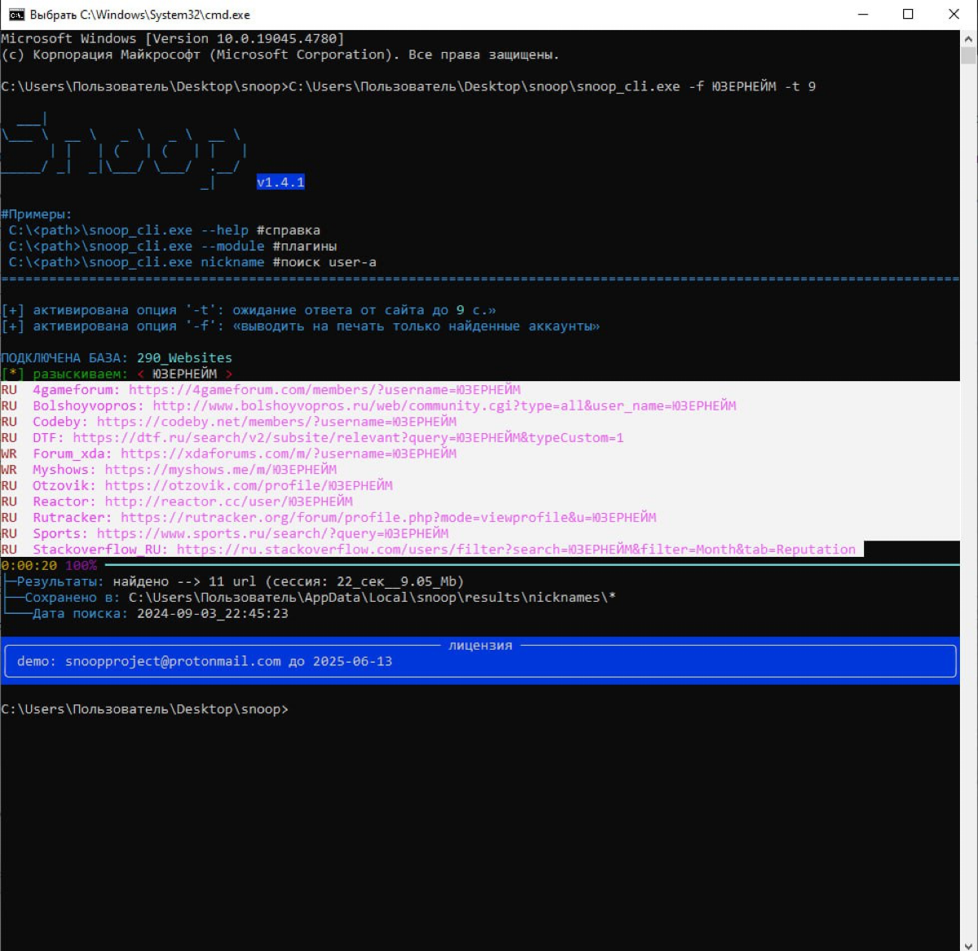The image size is (978, 951).
Task: Click the 'Bolshoyvopros:' site label
Action: tap(88, 405)
